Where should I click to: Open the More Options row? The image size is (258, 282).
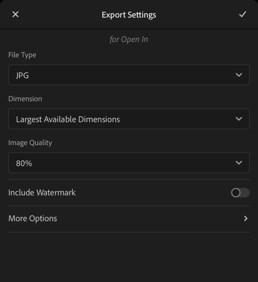pos(129,219)
